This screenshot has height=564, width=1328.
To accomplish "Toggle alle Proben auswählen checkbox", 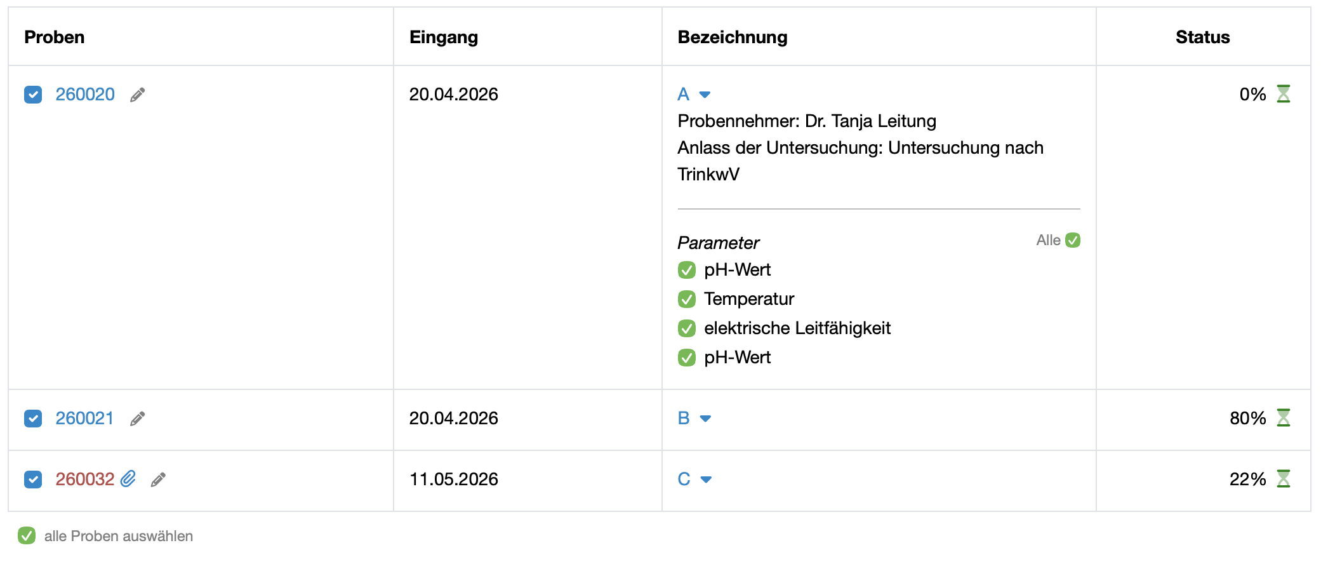I will point(27,535).
